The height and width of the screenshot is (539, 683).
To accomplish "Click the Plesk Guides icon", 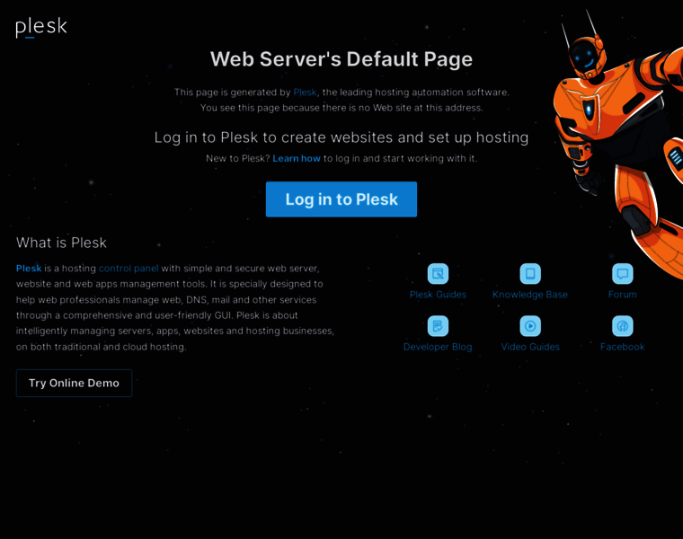I will click(x=438, y=274).
